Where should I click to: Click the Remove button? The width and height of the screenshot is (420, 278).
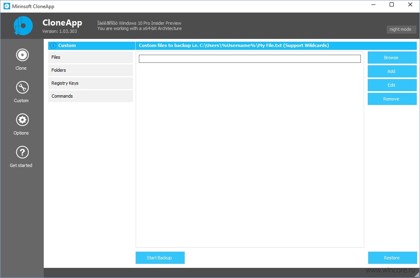[x=392, y=99]
